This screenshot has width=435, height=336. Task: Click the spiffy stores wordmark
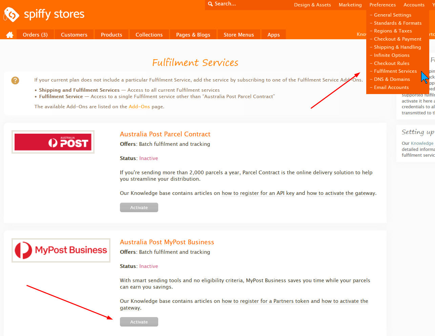[x=54, y=14]
